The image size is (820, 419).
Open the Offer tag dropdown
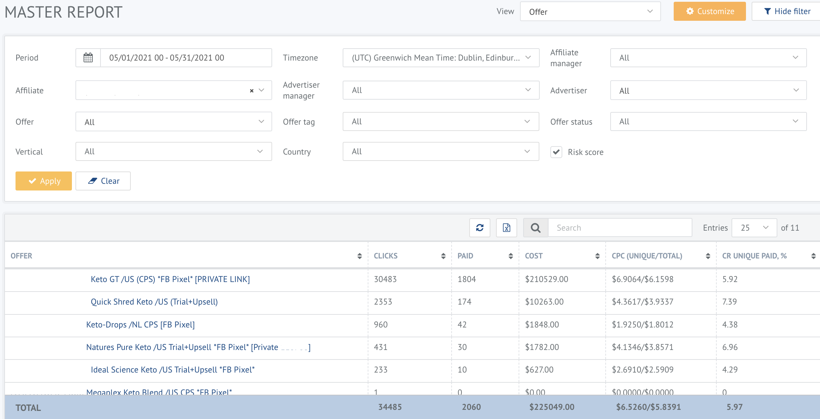(x=441, y=121)
